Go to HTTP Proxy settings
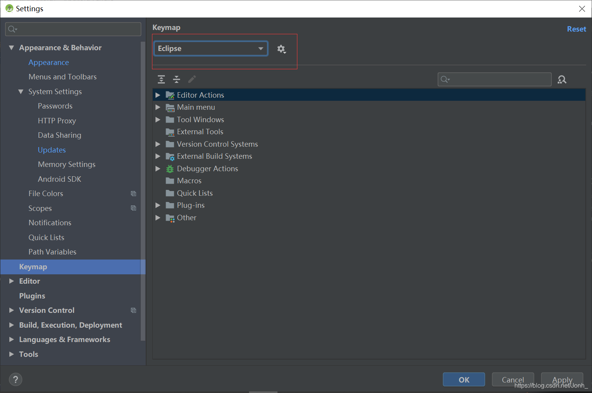Viewport: 592px width, 393px height. coord(57,121)
